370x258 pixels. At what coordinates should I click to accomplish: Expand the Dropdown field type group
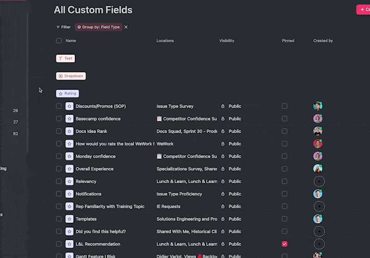pos(71,76)
